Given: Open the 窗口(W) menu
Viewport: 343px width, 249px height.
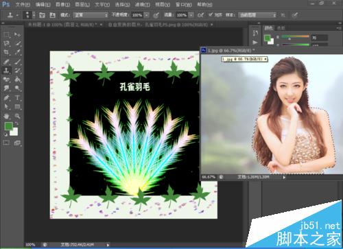Looking at the screenshot, I should tap(184, 4).
